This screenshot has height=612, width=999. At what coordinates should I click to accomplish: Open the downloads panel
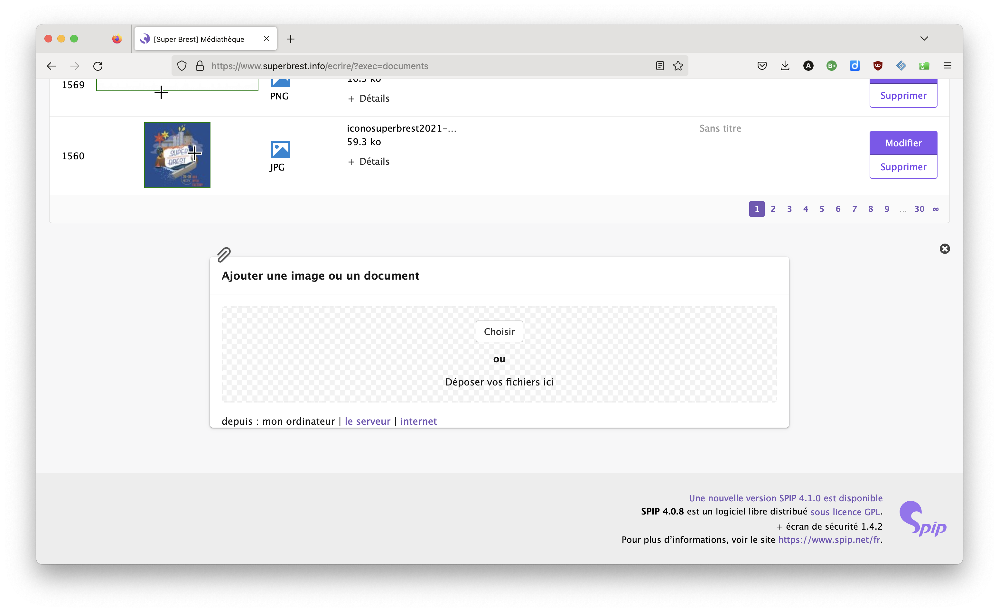pyautogui.click(x=785, y=66)
